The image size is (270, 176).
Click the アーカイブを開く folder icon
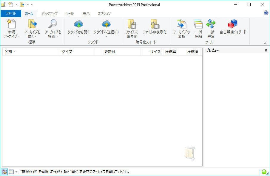click(x=33, y=24)
